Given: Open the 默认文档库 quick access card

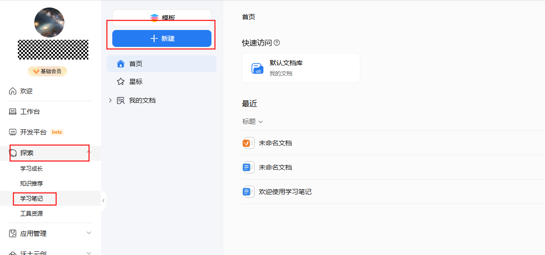Looking at the screenshot, I should pos(301,68).
